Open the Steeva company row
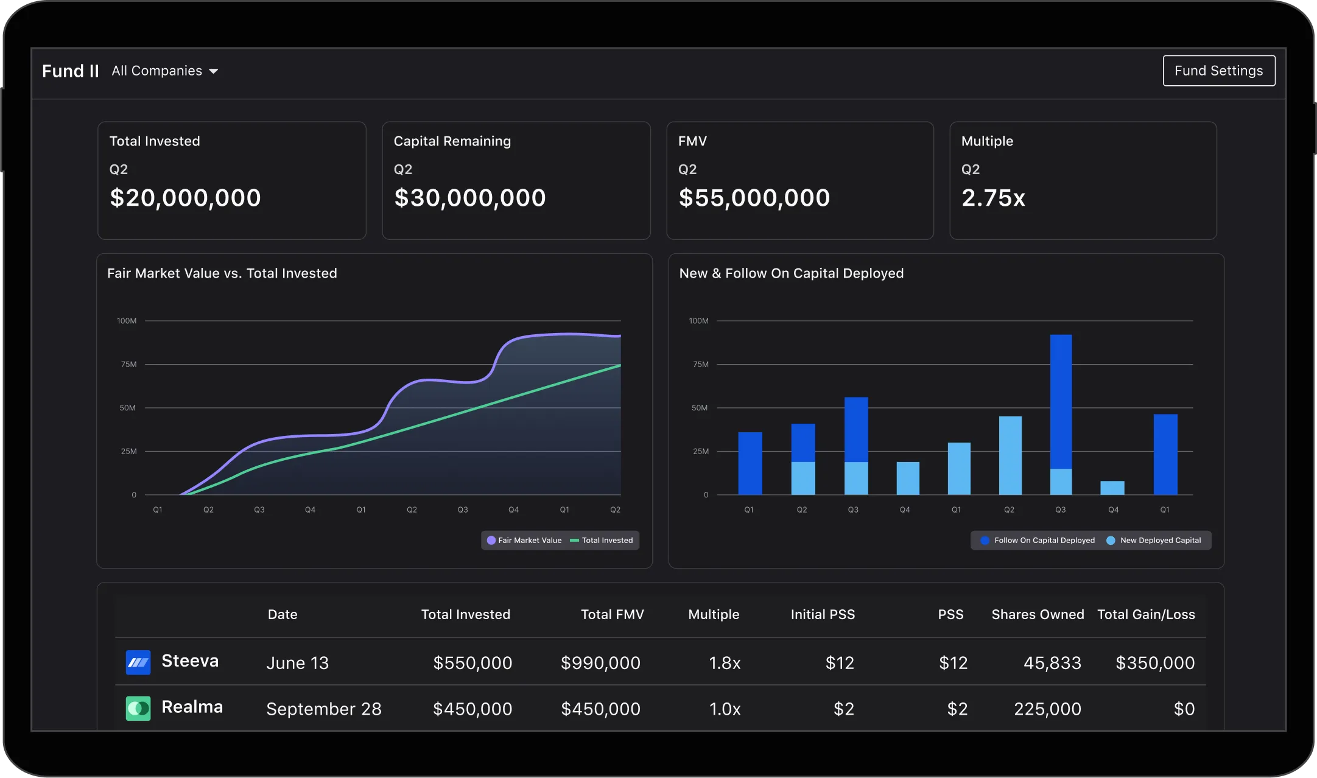The width and height of the screenshot is (1317, 778). (x=660, y=662)
